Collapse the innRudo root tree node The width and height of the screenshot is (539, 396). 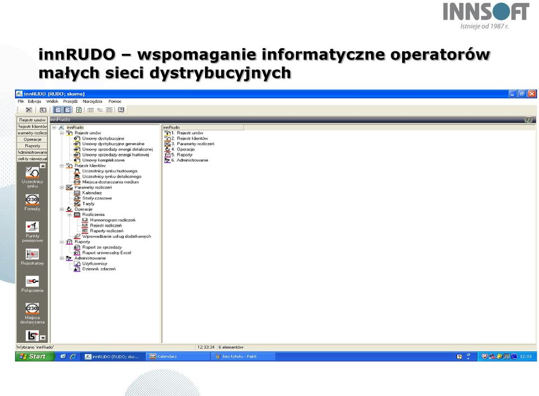[54, 127]
